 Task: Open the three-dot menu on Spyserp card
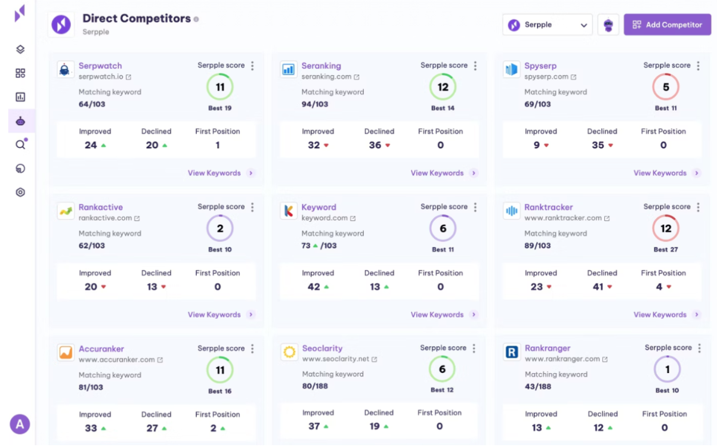click(x=699, y=66)
